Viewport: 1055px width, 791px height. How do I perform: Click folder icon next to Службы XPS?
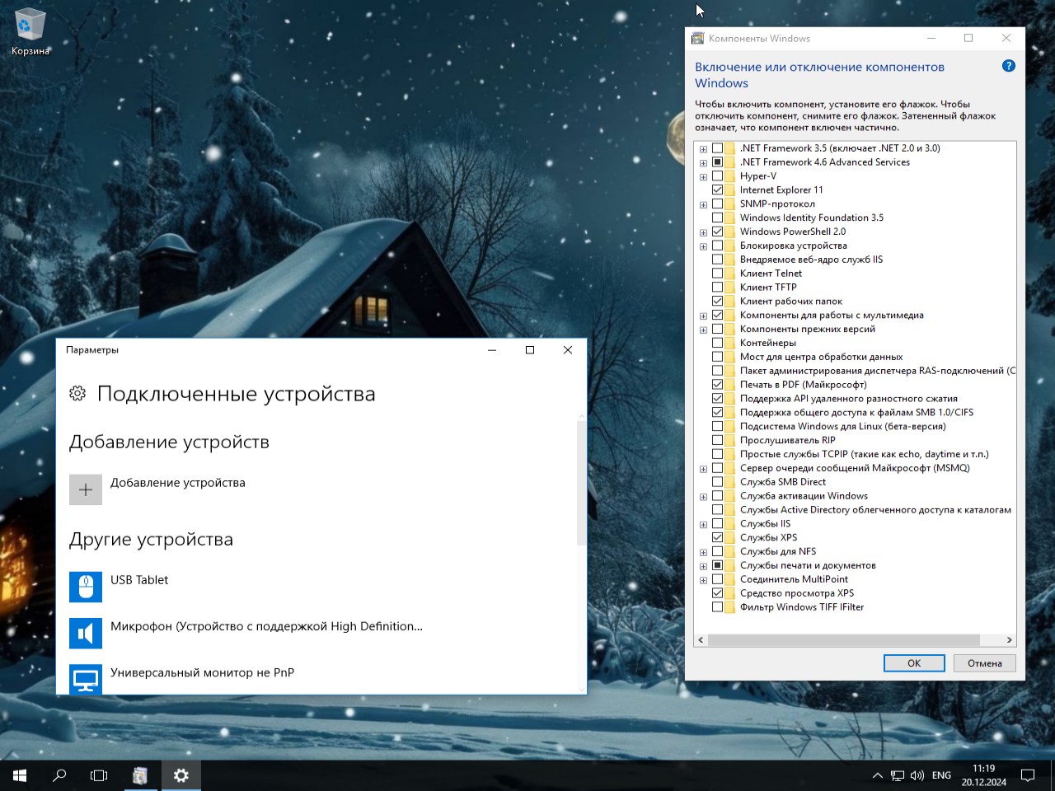pos(730,537)
